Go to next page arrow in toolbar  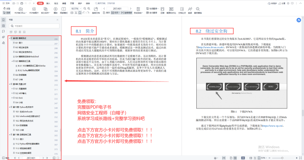click(x=130, y=8)
